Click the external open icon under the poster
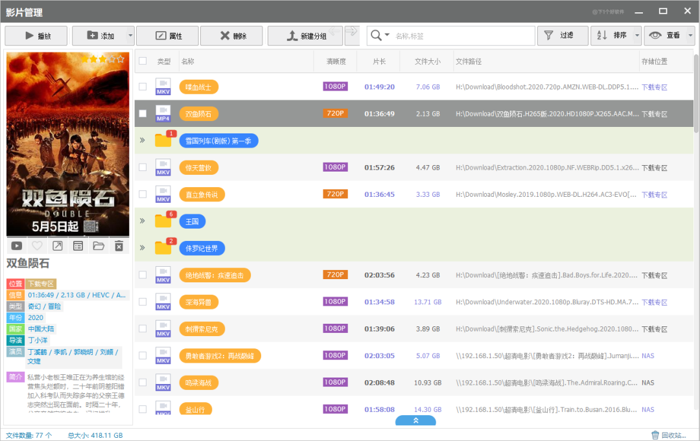 click(58, 246)
